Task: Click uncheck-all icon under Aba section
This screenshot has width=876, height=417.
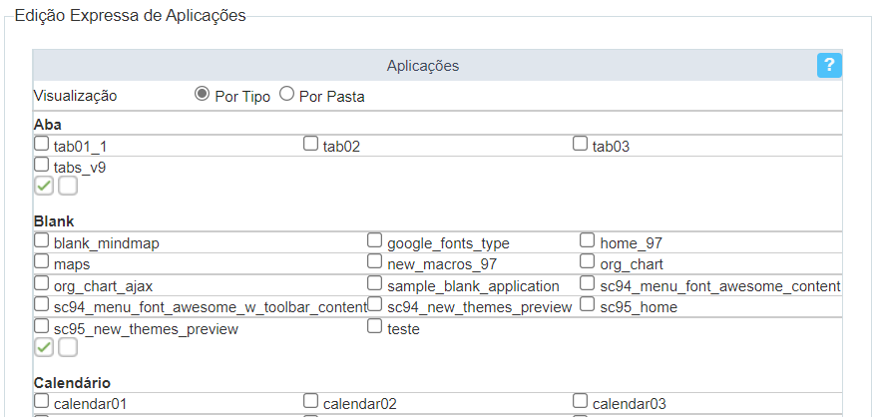Action: (68, 186)
